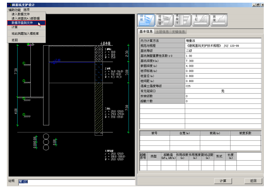The height and width of the screenshot is (189, 268).
Task: Toggle the 有无冠梁口 value cell showing 无
Action: pyautogui.click(x=223, y=91)
